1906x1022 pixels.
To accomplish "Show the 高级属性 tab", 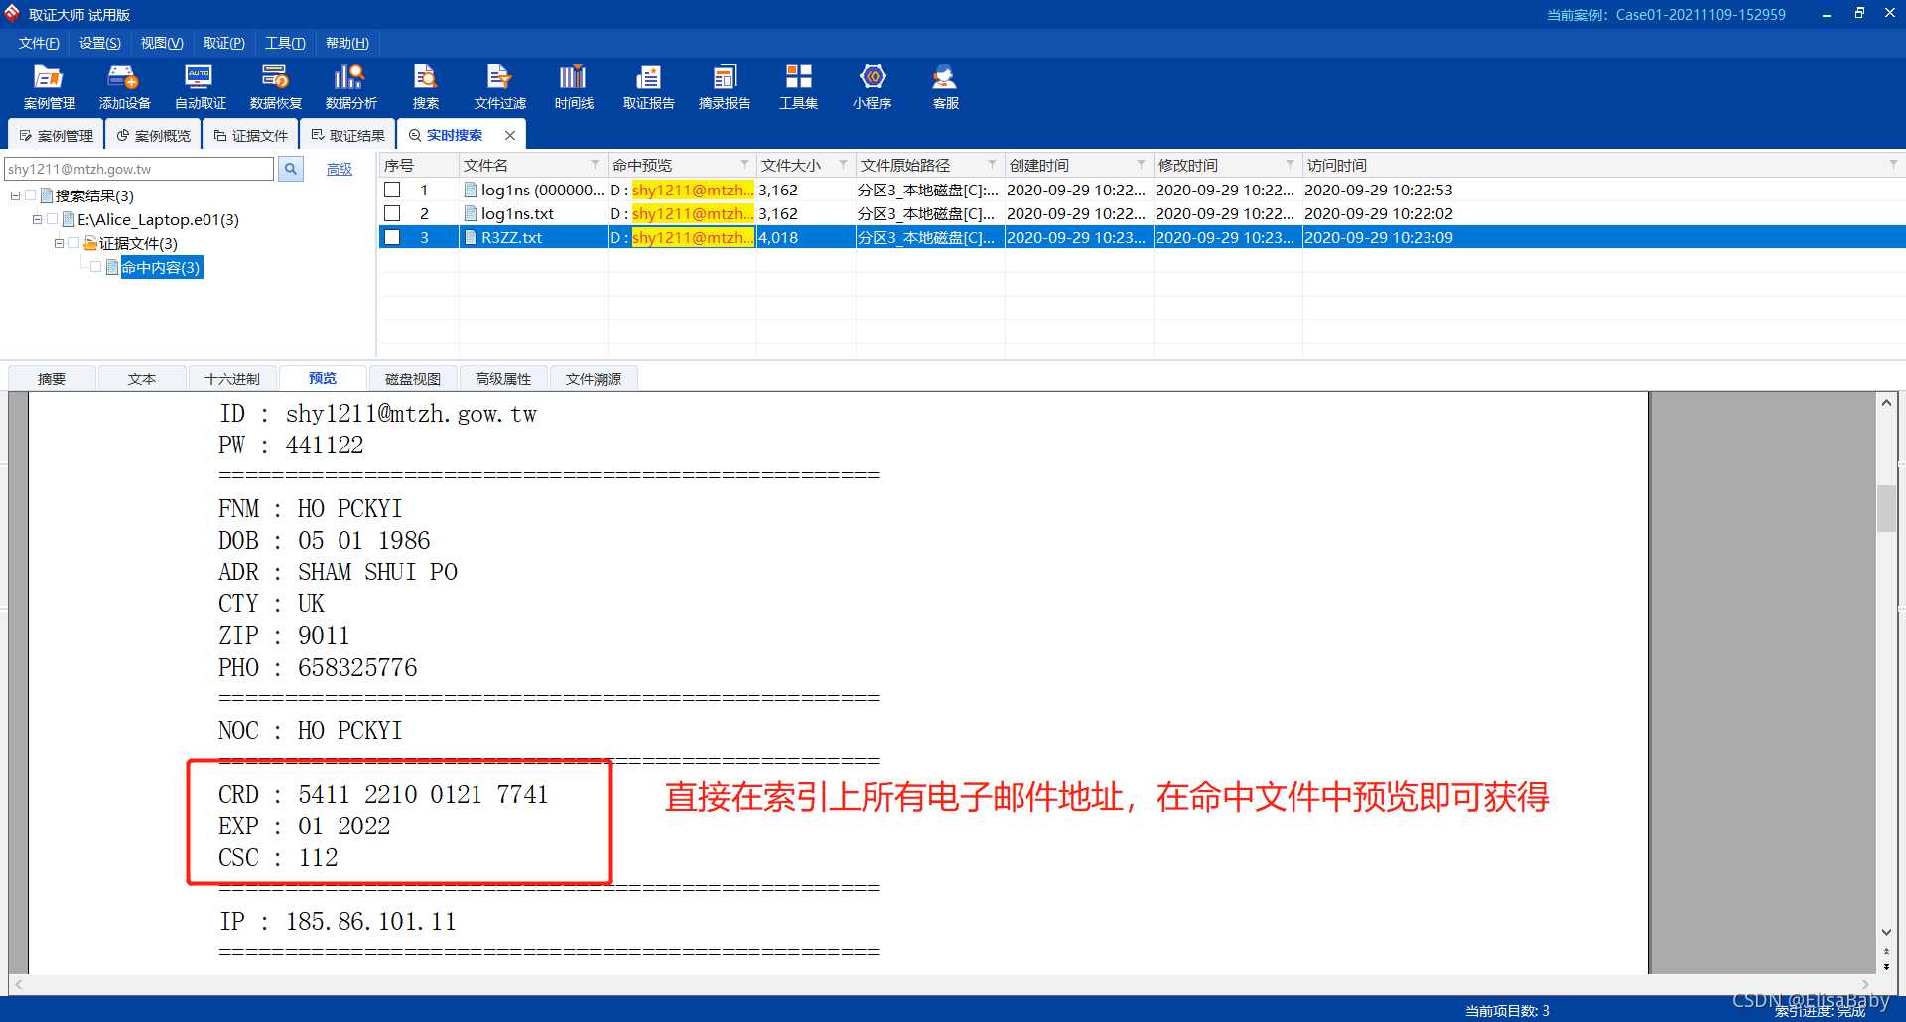I will point(503,378).
